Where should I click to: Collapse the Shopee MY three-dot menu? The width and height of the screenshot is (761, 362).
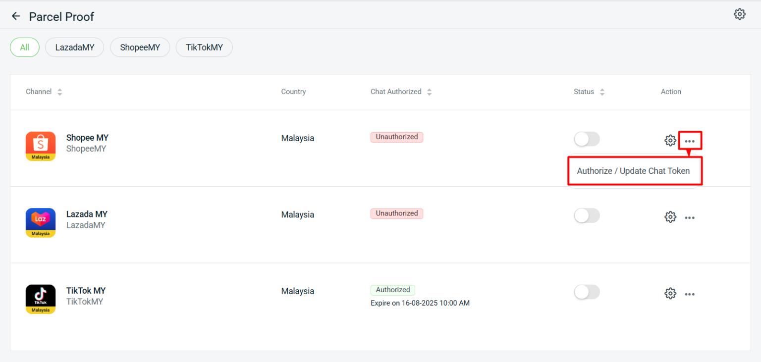coord(690,141)
